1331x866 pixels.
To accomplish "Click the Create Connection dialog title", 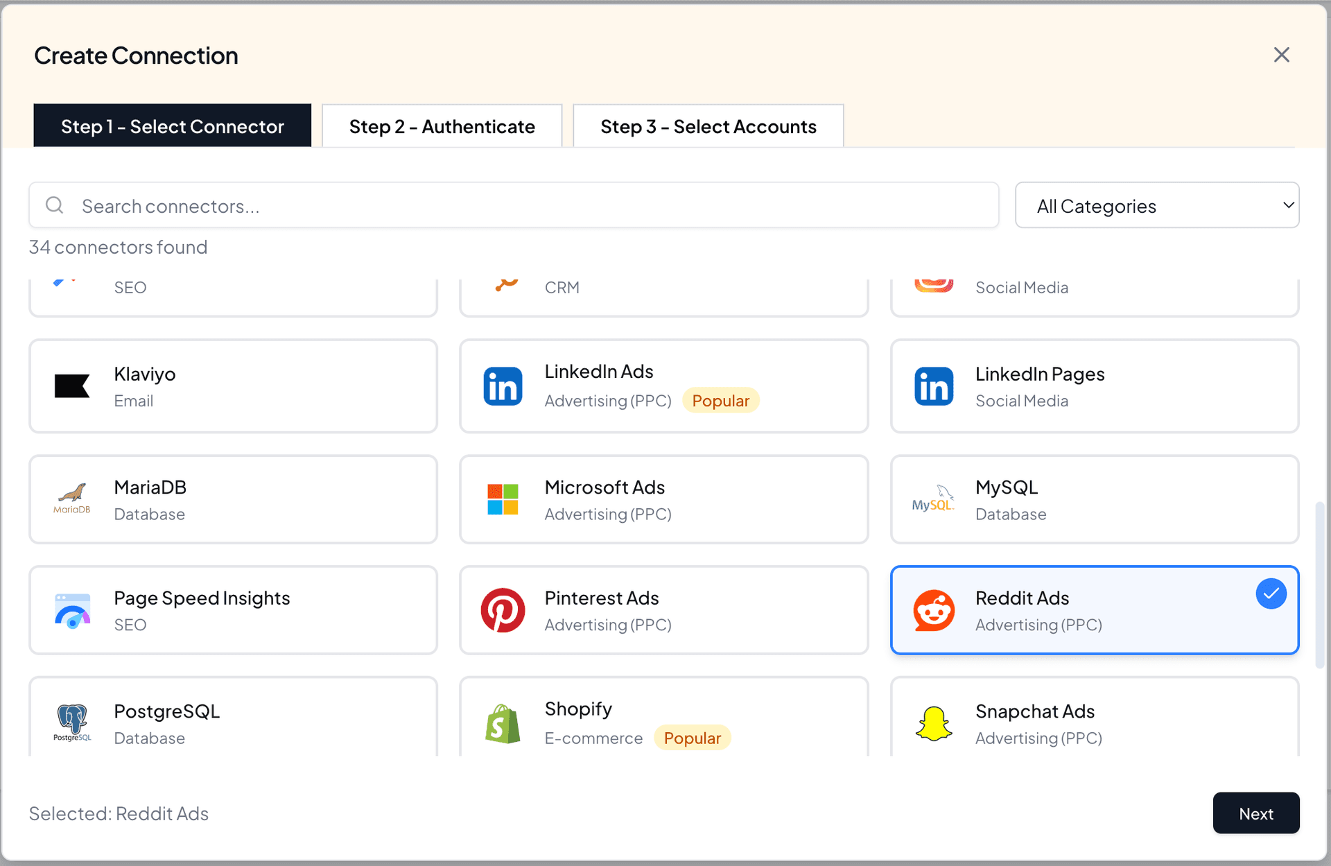I will point(136,55).
